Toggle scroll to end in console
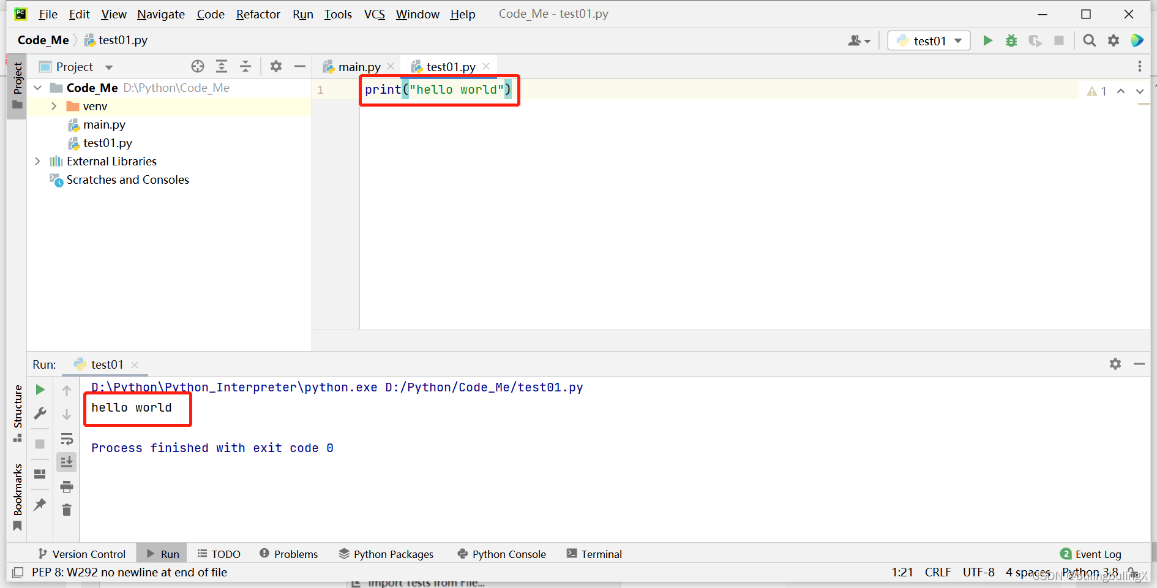 click(x=67, y=462)
